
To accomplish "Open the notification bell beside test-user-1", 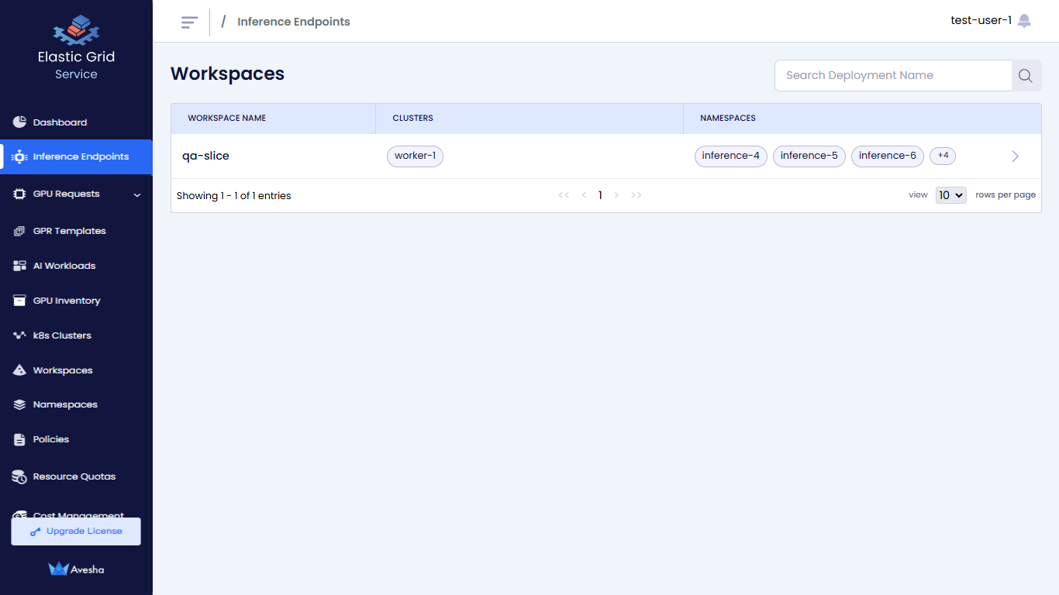I will pyautogui.click(x=1025, y=20).
